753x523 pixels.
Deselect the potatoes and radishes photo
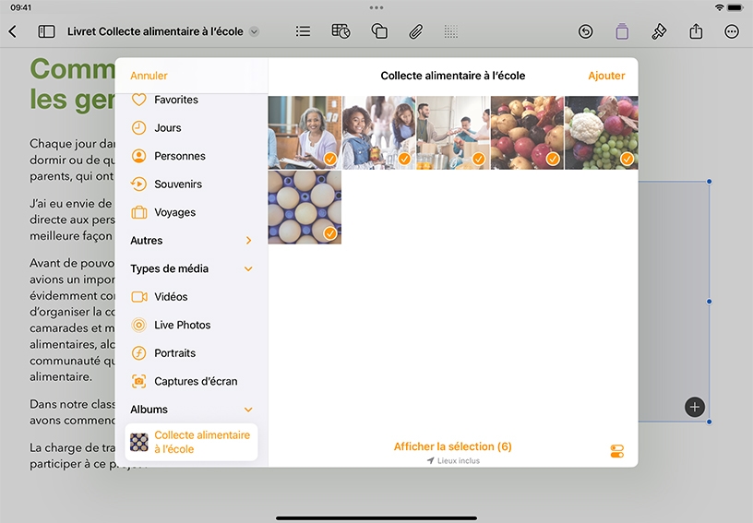[527, 133]
